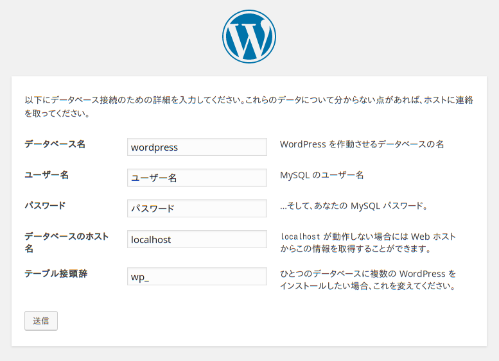This screenshot has width=499, height=361.
Task: Click the 'あなたの MySQL パスワード' description
Action: point(354,206)
